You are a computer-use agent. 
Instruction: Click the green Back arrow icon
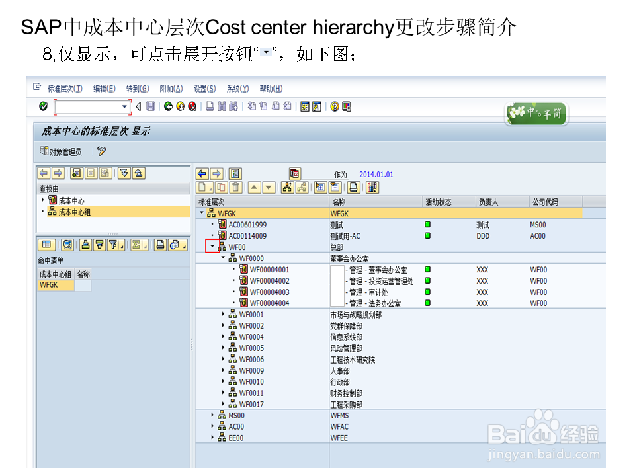pos(169,106)
